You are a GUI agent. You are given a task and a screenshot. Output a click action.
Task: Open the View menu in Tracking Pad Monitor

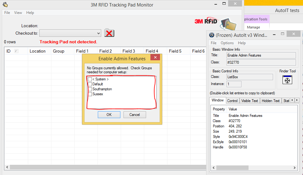(18, 13)
